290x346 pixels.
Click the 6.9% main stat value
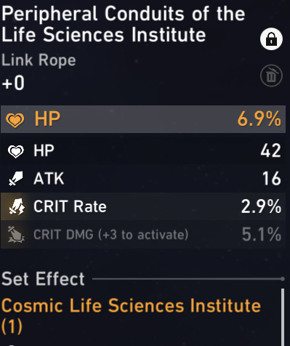[x=259, y=119]
